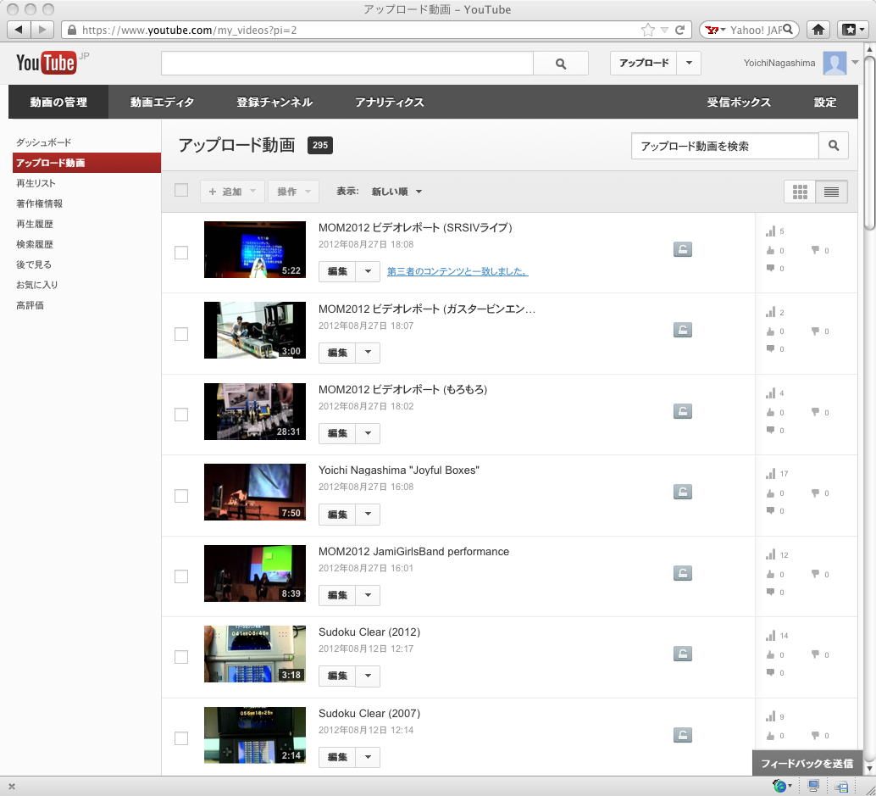Open the 動画の管理 tab
Screen dimensions: 876x796
tap(58, 102)
